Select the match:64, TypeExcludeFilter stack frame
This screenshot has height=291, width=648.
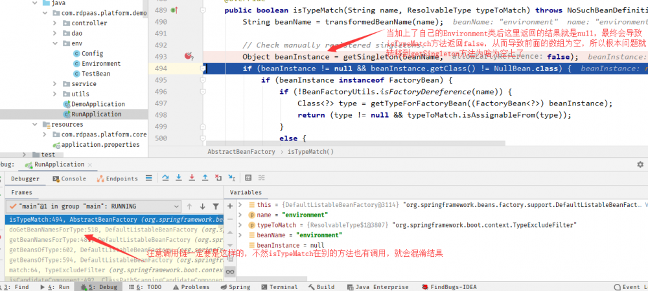point(115,270)
